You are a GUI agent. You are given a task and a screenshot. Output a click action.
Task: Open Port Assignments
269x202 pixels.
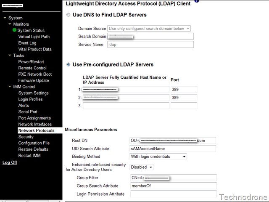(34, 118)
